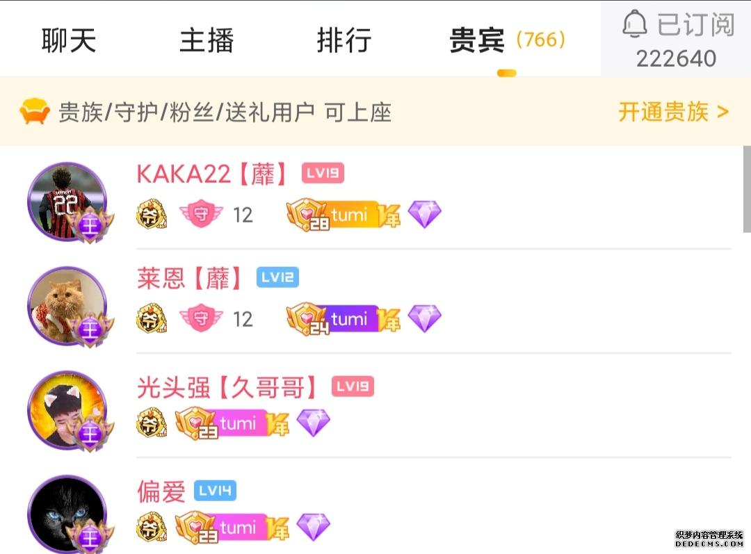Toggle the 已订阅 subscribed button

(x=676, y=39)
